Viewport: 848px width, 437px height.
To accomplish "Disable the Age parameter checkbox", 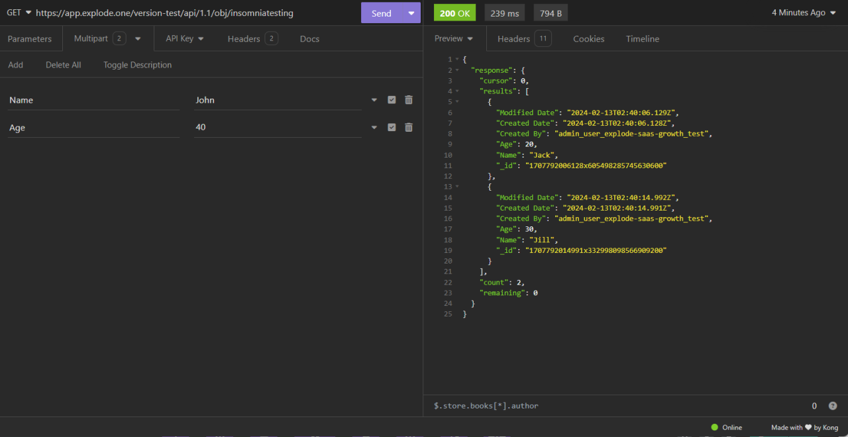I will [392, 126].
